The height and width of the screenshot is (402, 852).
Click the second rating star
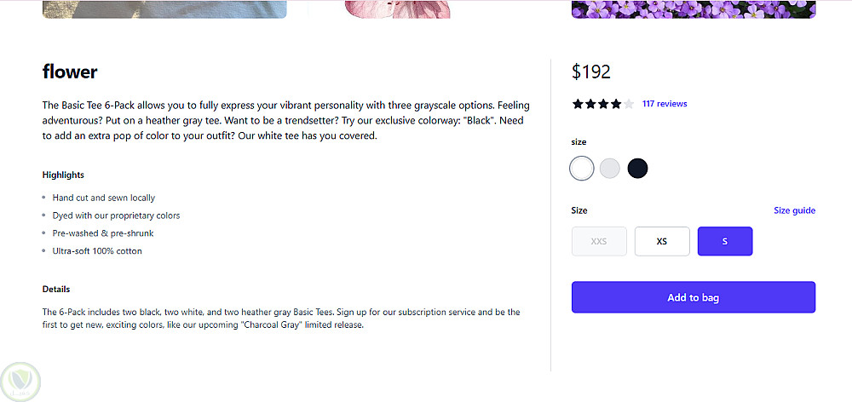click(x=590, y=104)
